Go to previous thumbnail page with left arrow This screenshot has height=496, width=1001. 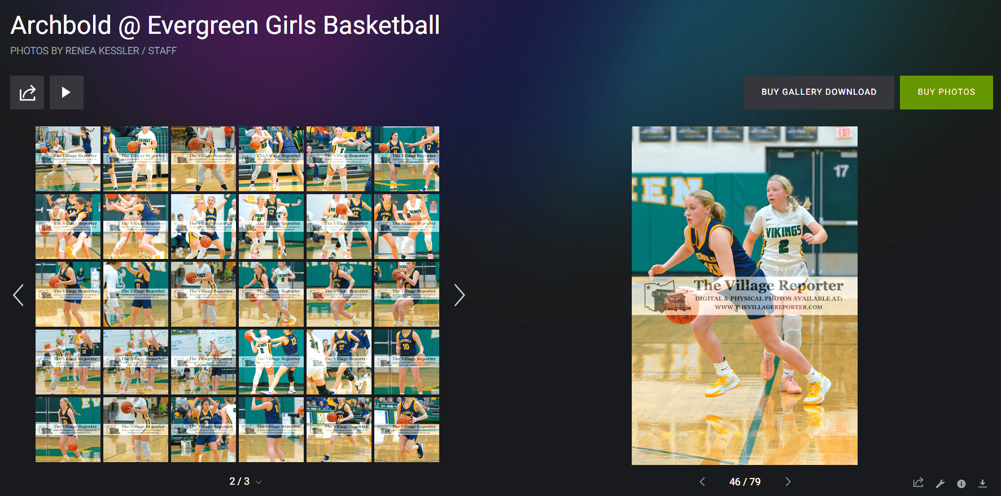coord(18,295)
